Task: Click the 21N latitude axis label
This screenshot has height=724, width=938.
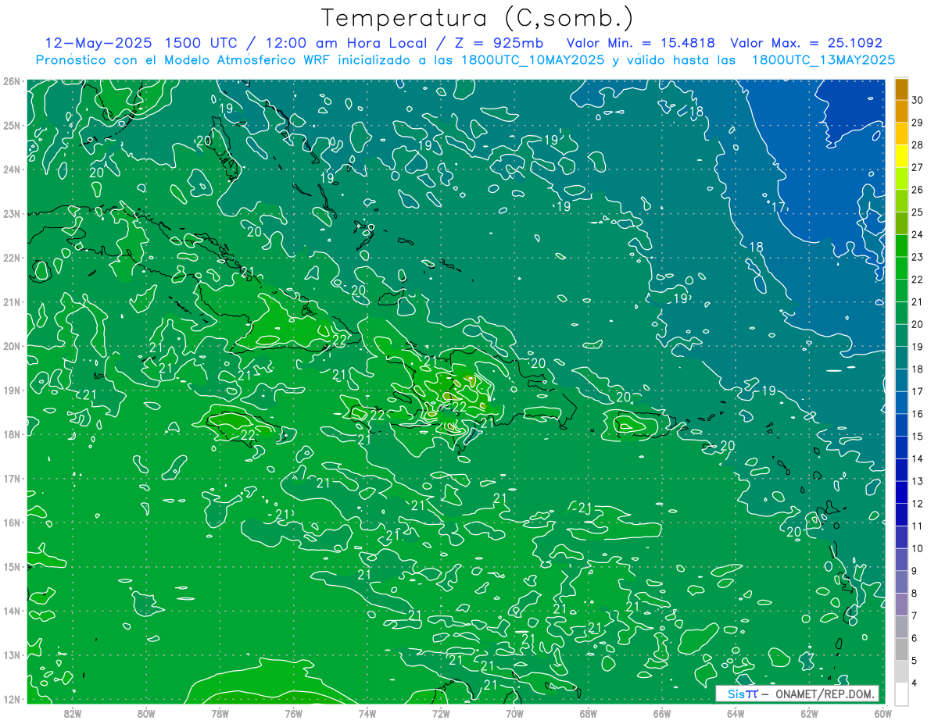Action: [x=12, y=301]
